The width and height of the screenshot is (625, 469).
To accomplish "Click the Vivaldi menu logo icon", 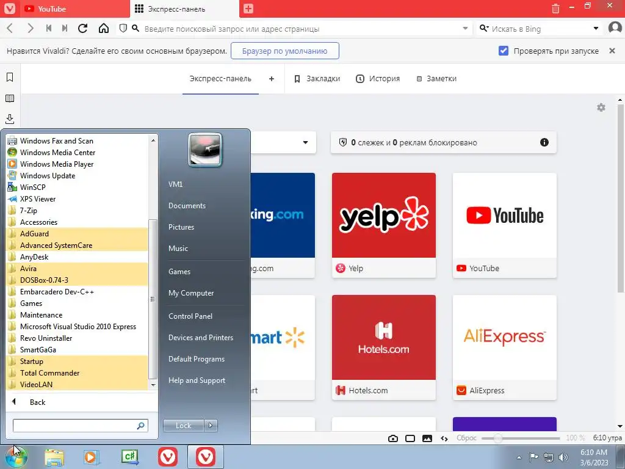I will click(x=9, y=9).
